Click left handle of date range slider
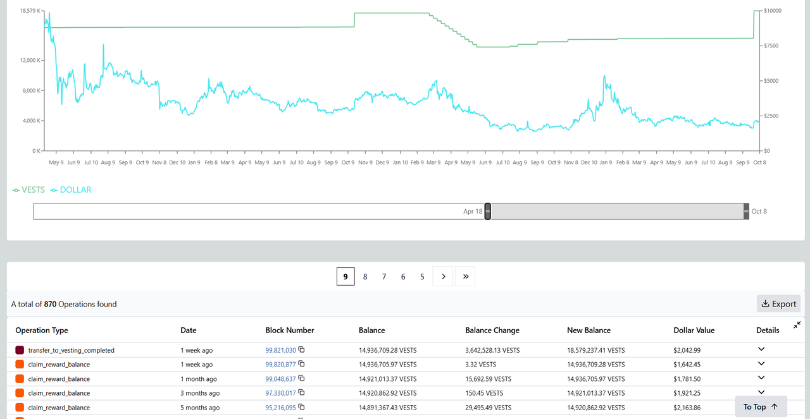This screenshot has height=419, width=810. [487, 212]
